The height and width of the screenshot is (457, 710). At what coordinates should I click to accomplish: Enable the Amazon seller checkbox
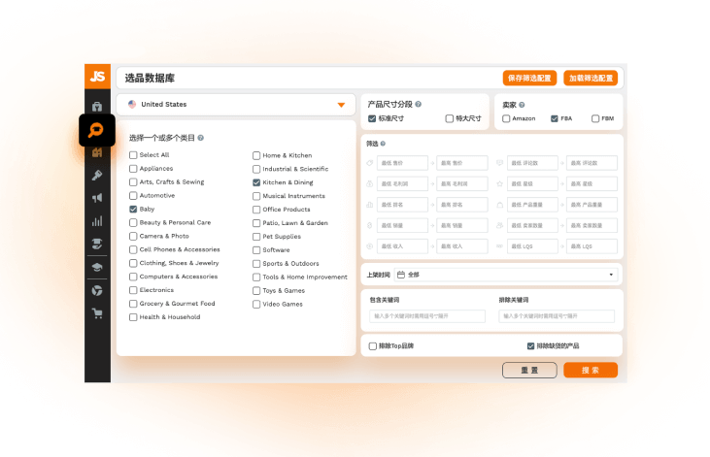[x=506, y=118]
